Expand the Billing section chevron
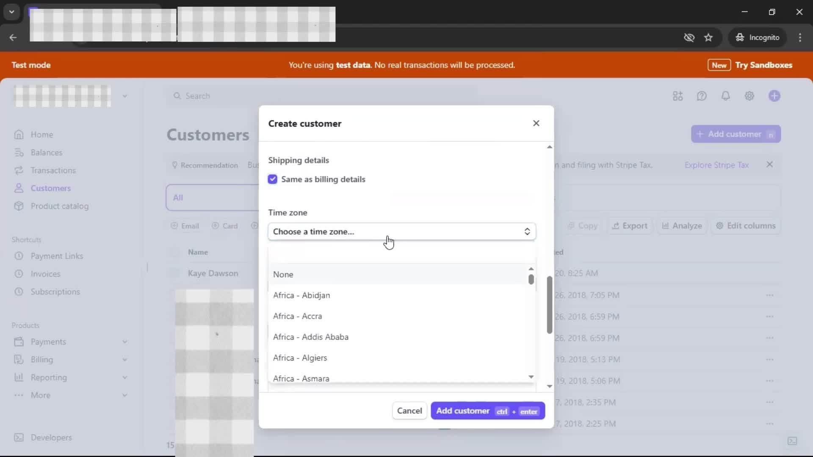The height and width of the screenshot is (457, 813). coord(125,360)
